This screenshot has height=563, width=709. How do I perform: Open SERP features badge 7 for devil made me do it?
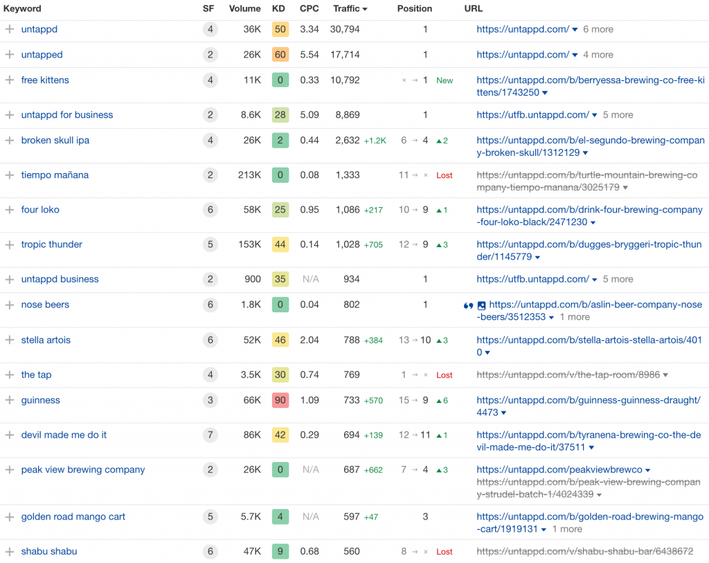pos(210,435)
